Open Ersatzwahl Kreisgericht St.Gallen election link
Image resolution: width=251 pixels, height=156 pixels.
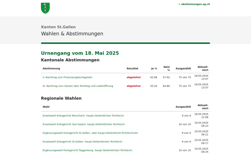tap(82, 142)
